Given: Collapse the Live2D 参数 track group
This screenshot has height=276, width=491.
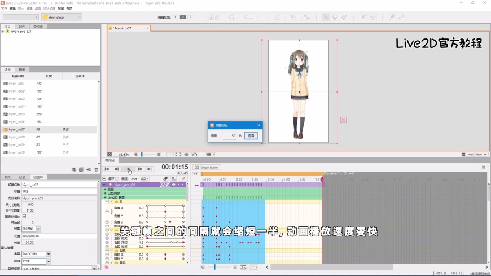Looking at the screenshot, I should 106,198.
